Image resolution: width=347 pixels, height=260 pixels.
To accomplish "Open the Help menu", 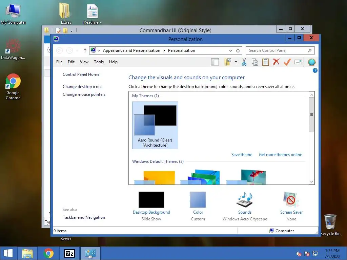I will tap(113, 62).
